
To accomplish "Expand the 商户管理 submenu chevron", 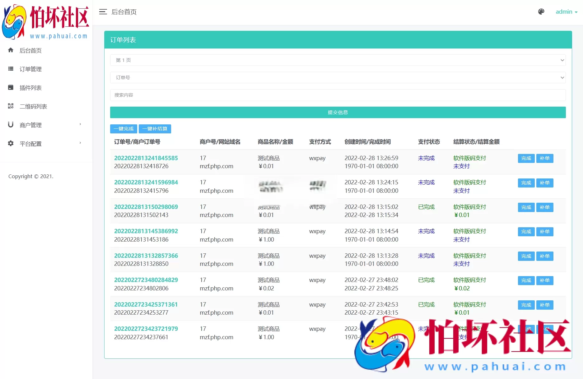I will (80, 124).
